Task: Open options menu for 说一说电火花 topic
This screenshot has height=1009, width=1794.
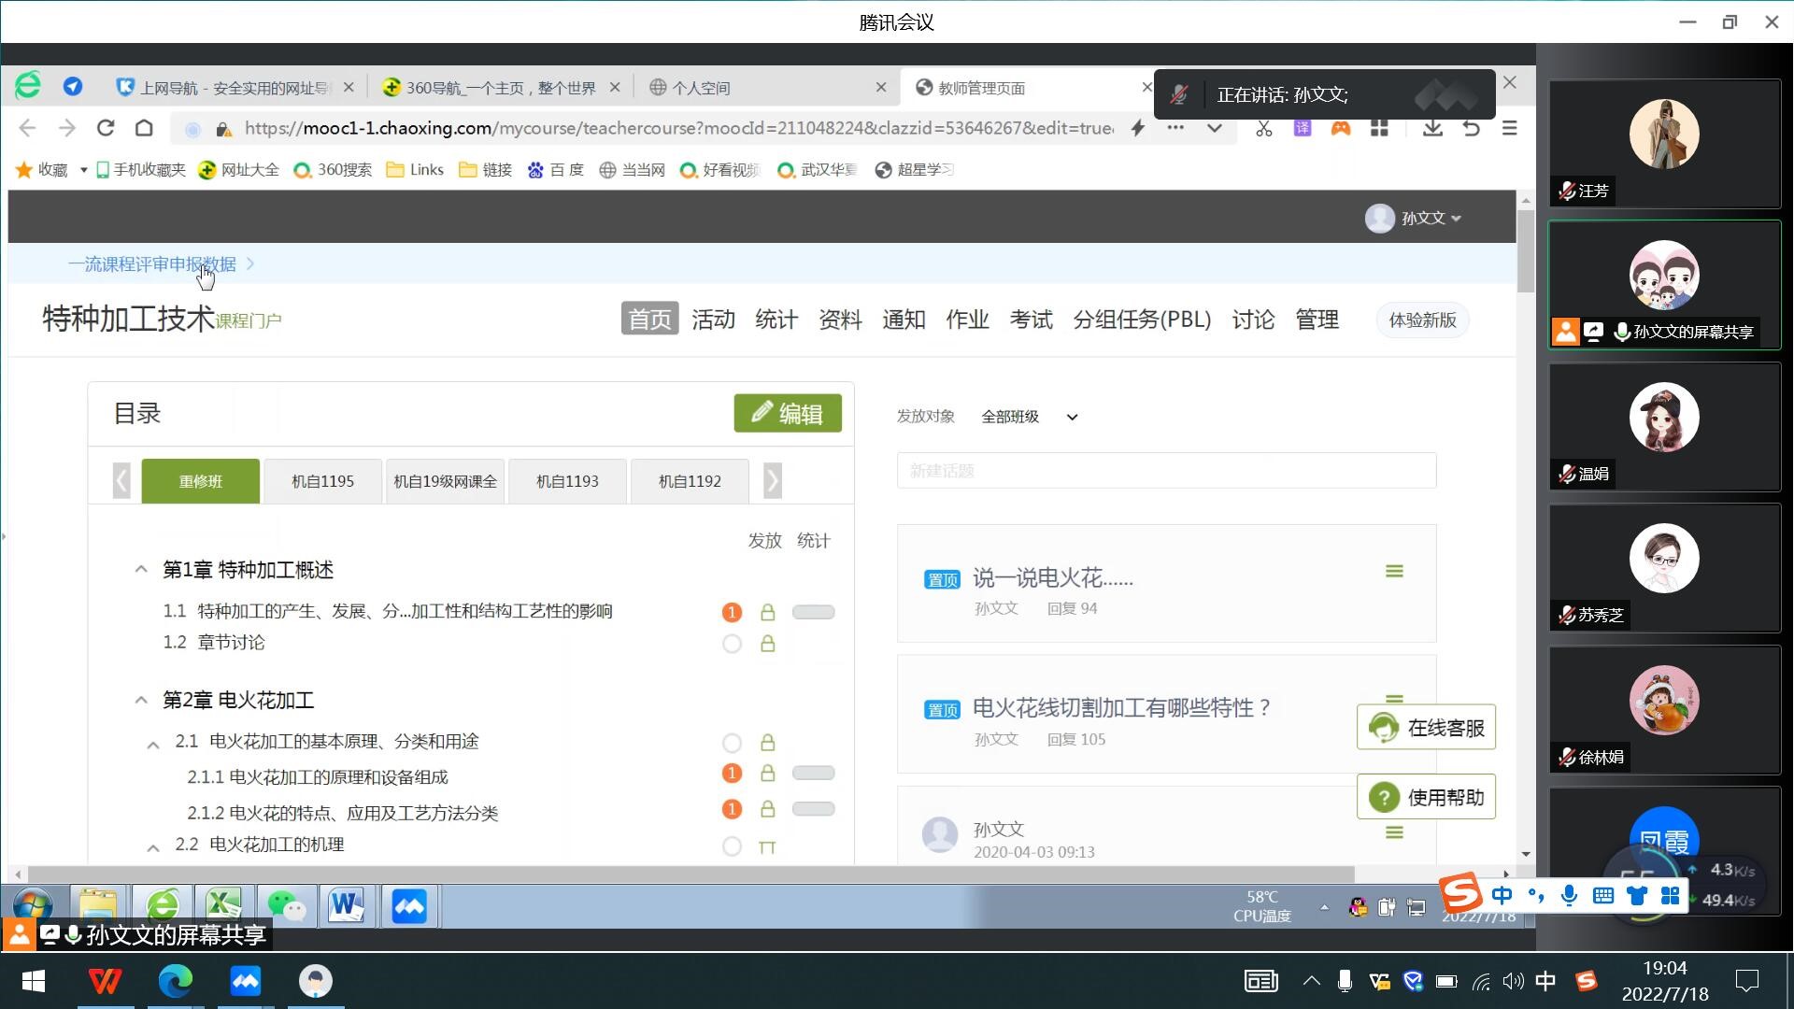Action: pyautogui.click(x=1393, y=571)
